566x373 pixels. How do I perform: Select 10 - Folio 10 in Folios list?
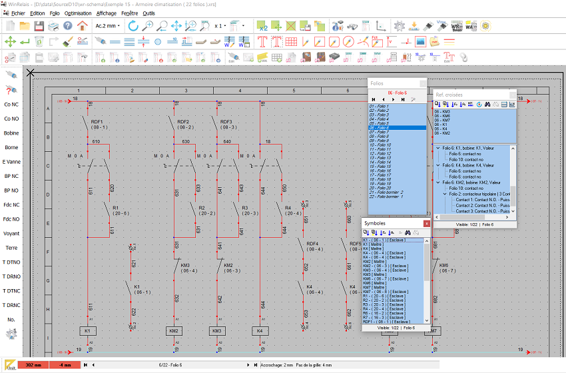click(380, 145)
